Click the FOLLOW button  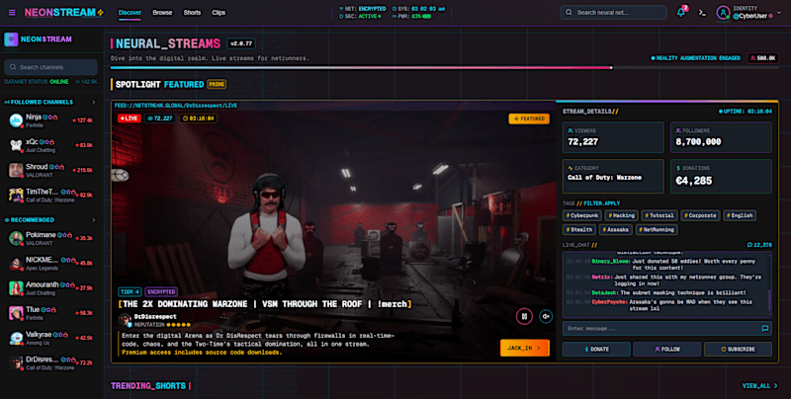coord(666,350)
